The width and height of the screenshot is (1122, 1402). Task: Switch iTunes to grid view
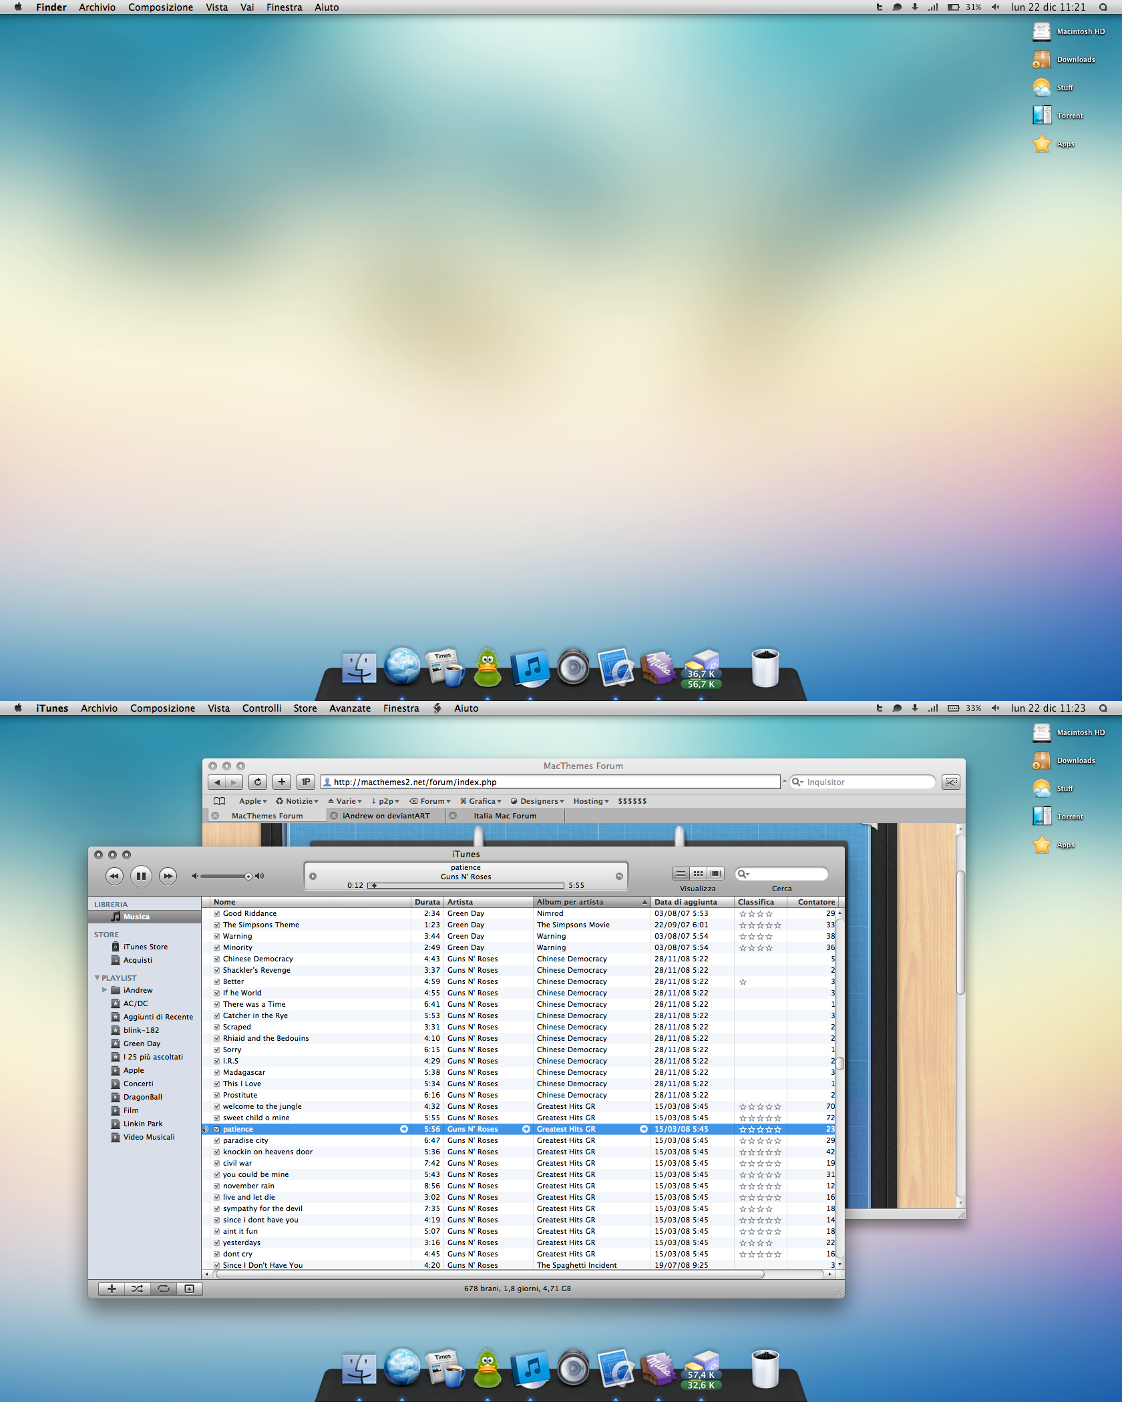coord(698,873)
